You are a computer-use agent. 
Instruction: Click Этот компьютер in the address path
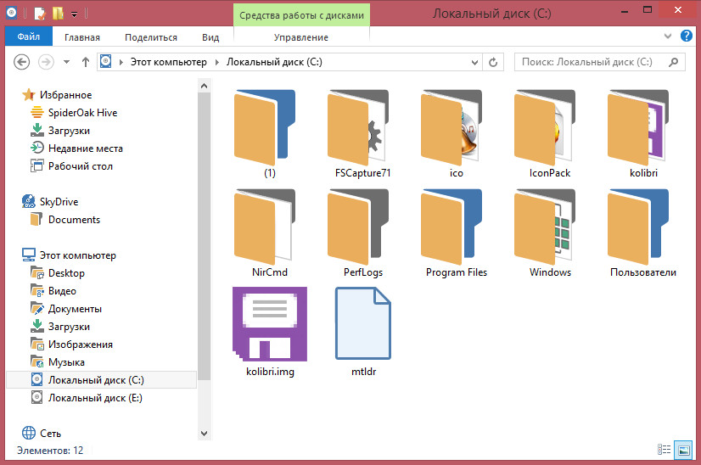(x=169, y=62)
